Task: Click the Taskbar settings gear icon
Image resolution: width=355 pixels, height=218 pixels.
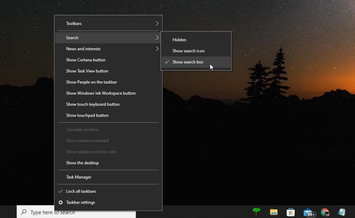Action: [61, 202]
